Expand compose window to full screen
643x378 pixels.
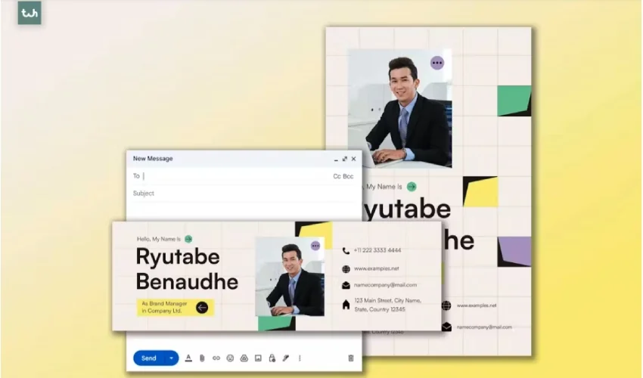pyautogui.click(x=345, y=159)
